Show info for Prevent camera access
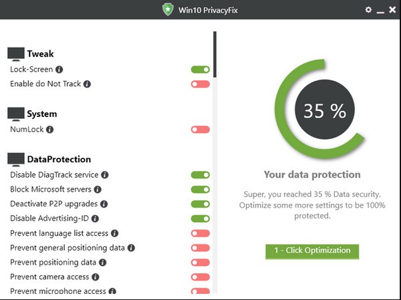401x300 pixels. [x=96, y=277]
